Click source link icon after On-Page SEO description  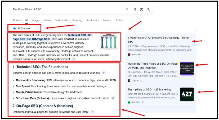pyautogui.click(x=92, y=112)
